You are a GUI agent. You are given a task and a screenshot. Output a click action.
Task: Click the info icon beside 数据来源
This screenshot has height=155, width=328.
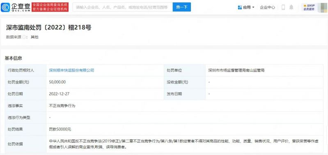pyautogui.click(x=24, y=37)
